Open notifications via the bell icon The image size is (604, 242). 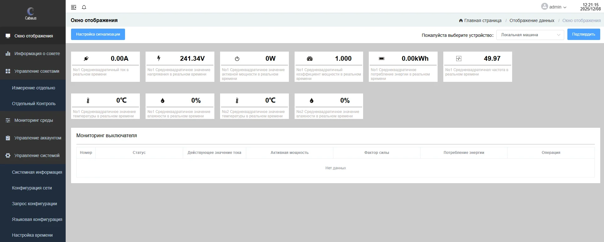(84, 7)
